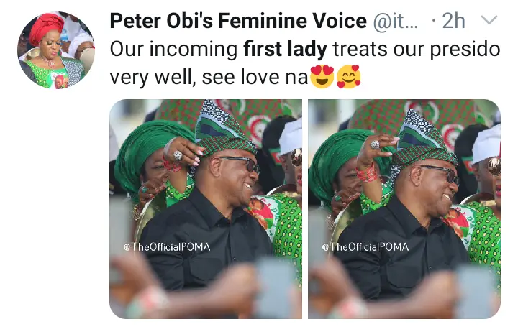The width and height of the screenshot is (518, 332).
Task: Click the heart-eyes emoji in the tweet
Action: (322, 77)
